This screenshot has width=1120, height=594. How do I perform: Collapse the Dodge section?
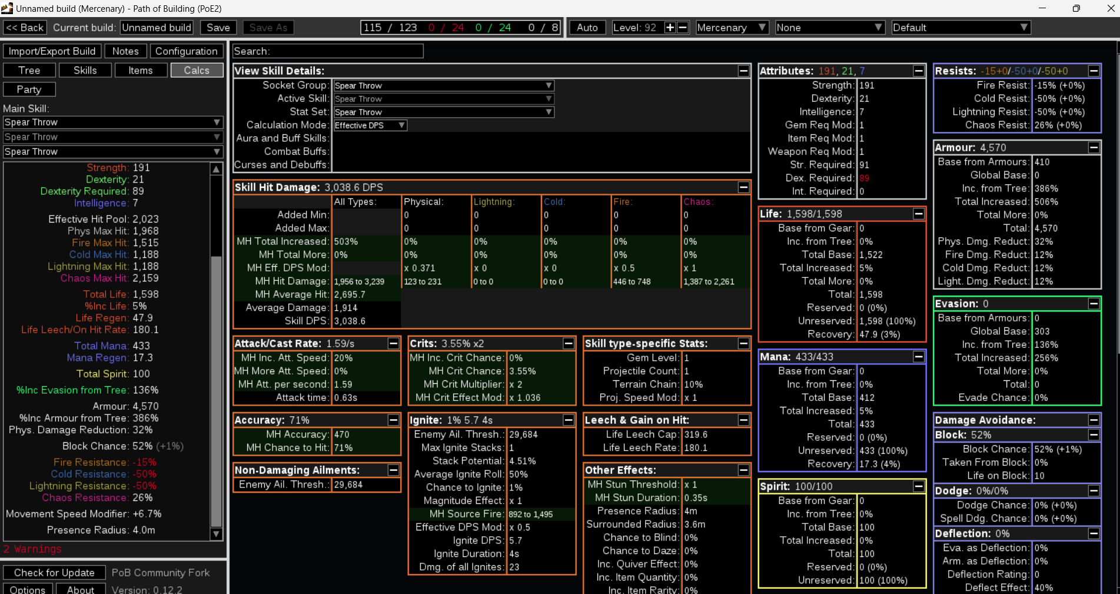click(x=1094, y=490)
